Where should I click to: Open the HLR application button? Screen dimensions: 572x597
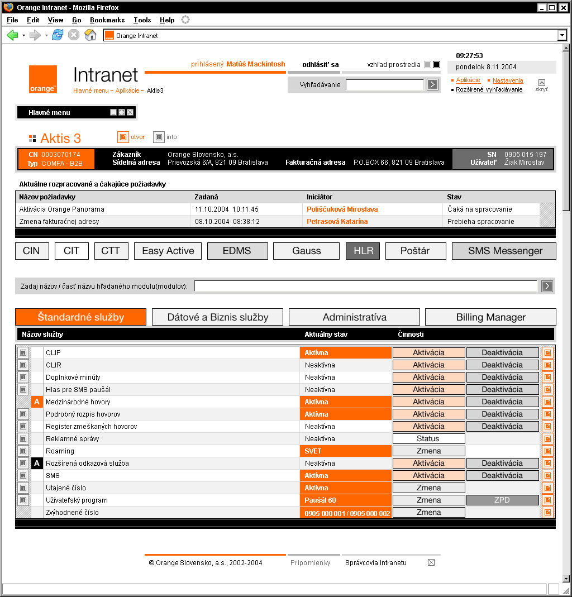coord(363,251)
